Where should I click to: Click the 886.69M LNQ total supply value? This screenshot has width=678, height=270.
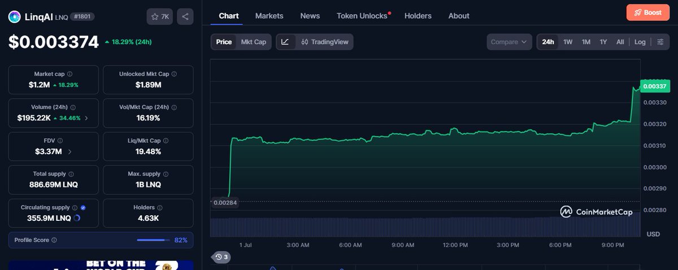pyautogui.click(x=53, y=185)
